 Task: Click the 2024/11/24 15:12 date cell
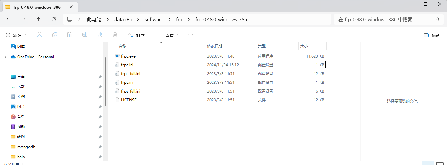click(x=223, y=65)
